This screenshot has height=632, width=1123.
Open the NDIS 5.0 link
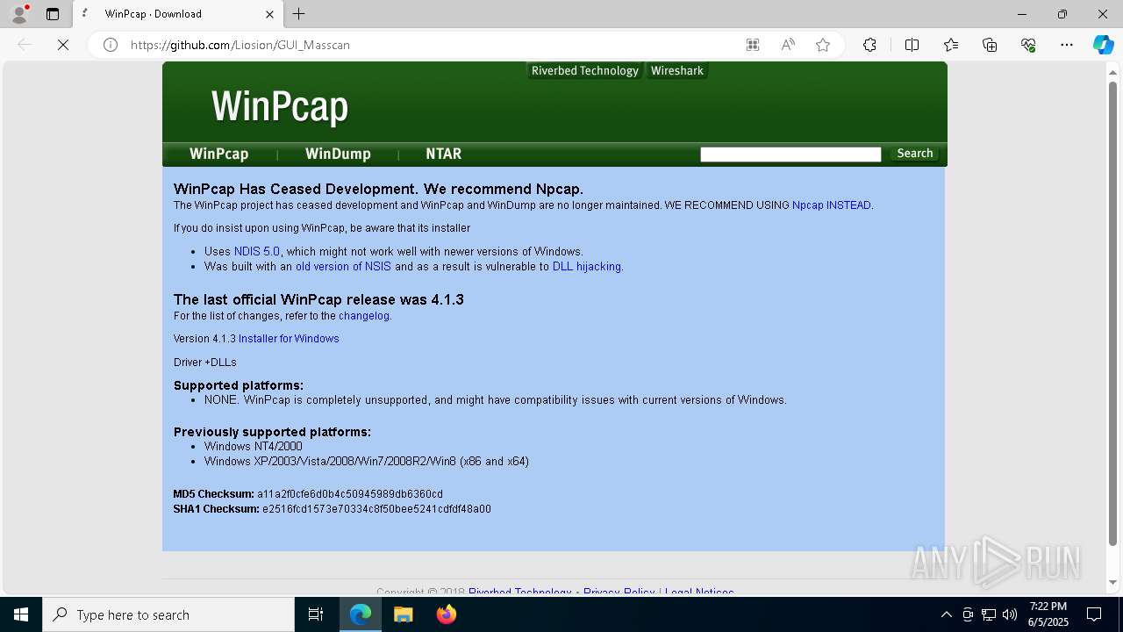click(x=257, y=252)
